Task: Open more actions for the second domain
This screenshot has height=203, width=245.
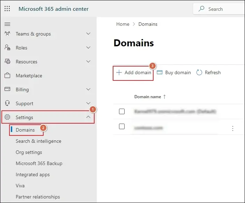Action: pyautogui.click(x=233, y=128)
